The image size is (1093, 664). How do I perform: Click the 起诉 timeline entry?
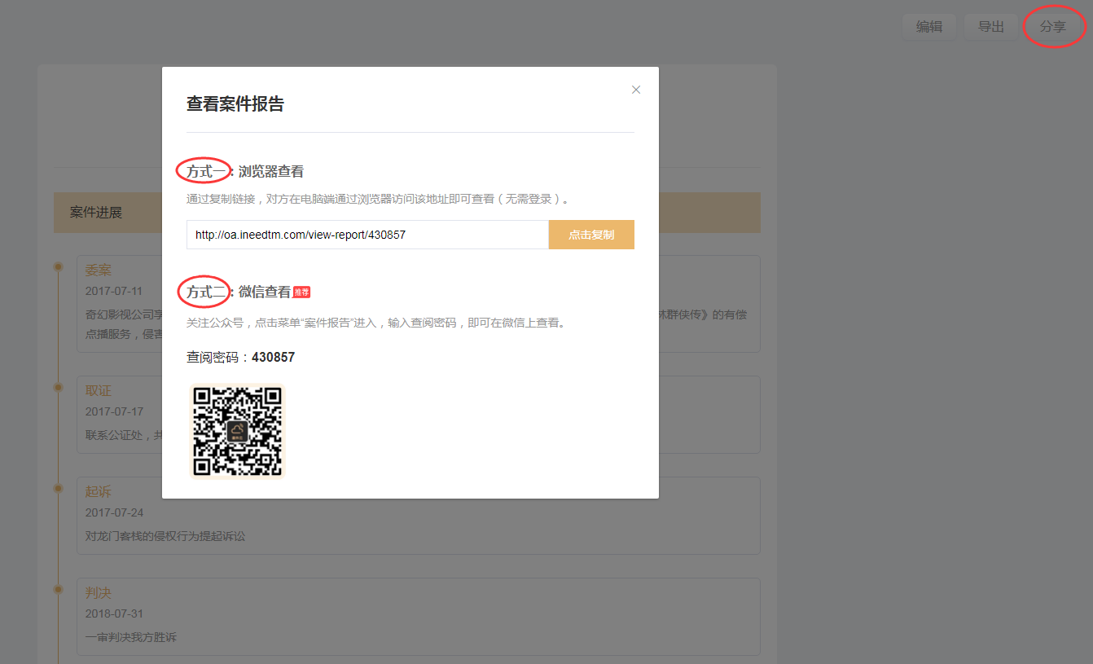point(98,491)
